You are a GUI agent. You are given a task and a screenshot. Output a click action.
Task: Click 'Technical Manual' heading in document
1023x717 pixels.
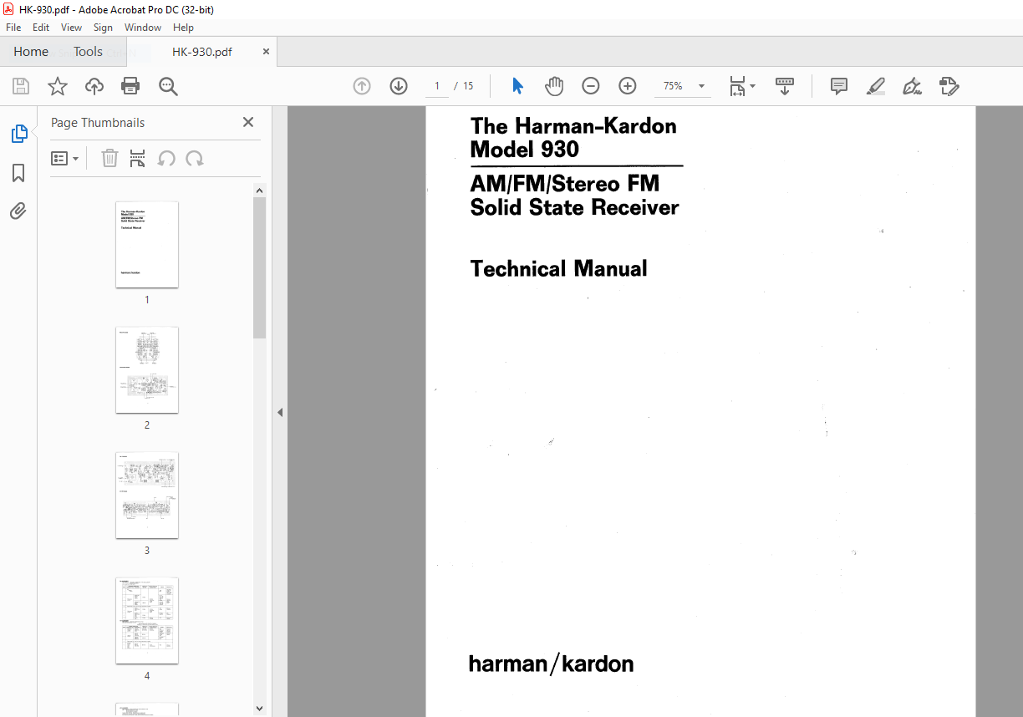tap(558, 269)
